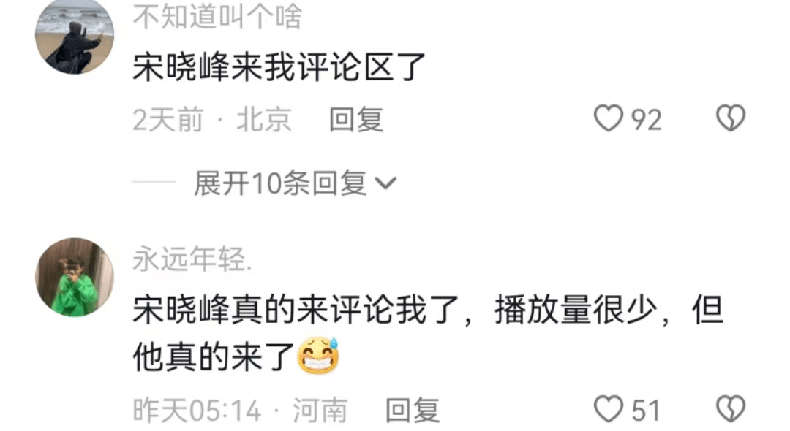Open the green hoodie avatar of 永远年轻.

(x=75, y=277)
